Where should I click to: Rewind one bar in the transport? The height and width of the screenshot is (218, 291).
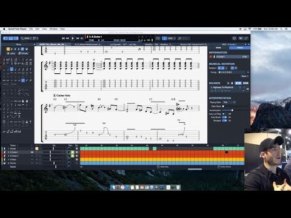click(x=67, y=38)
